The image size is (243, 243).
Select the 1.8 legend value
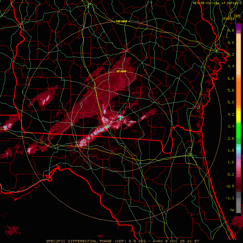pyautogui.click(x=231, y=150)
